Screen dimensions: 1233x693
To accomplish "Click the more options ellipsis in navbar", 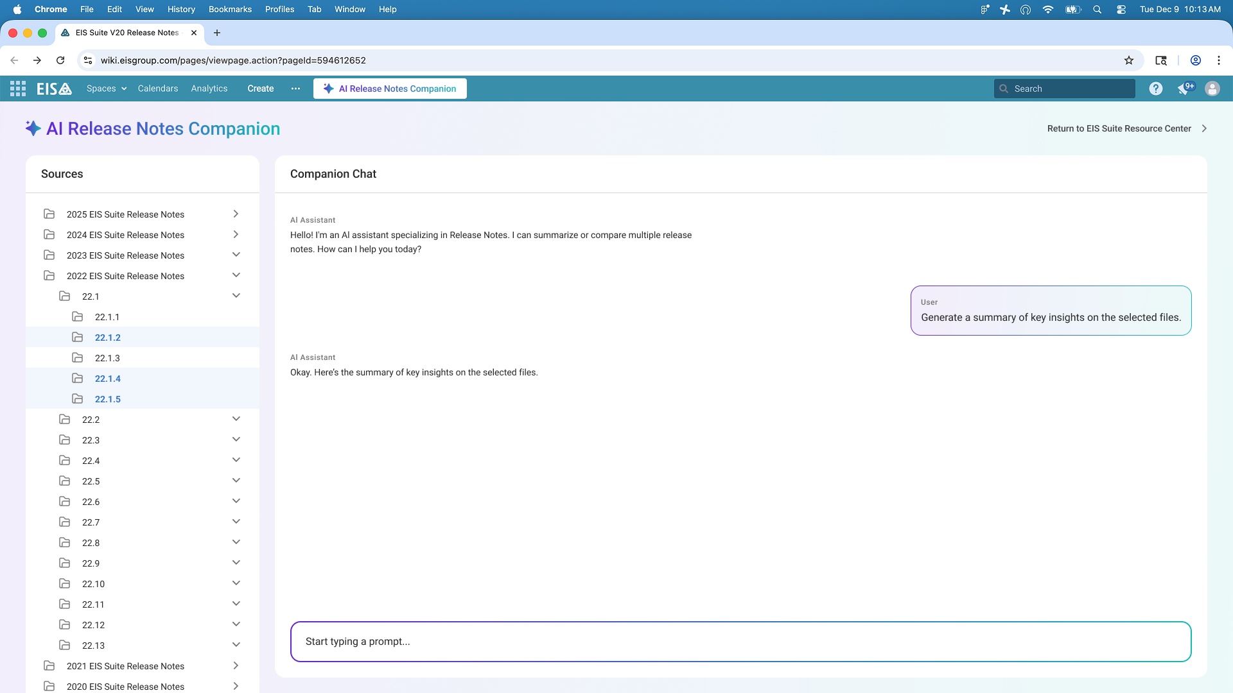I will tap(295, 89).
